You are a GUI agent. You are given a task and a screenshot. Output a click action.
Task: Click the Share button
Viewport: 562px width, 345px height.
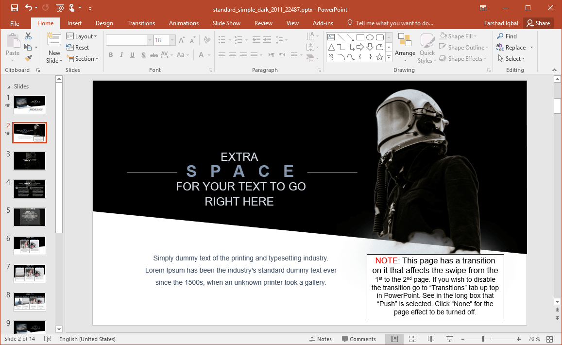pos(538,23)
